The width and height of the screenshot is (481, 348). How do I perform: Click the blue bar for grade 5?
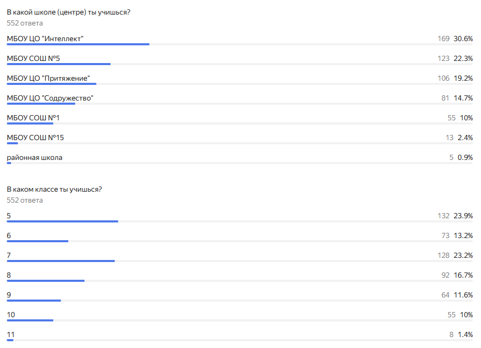[x=63, y=221]
